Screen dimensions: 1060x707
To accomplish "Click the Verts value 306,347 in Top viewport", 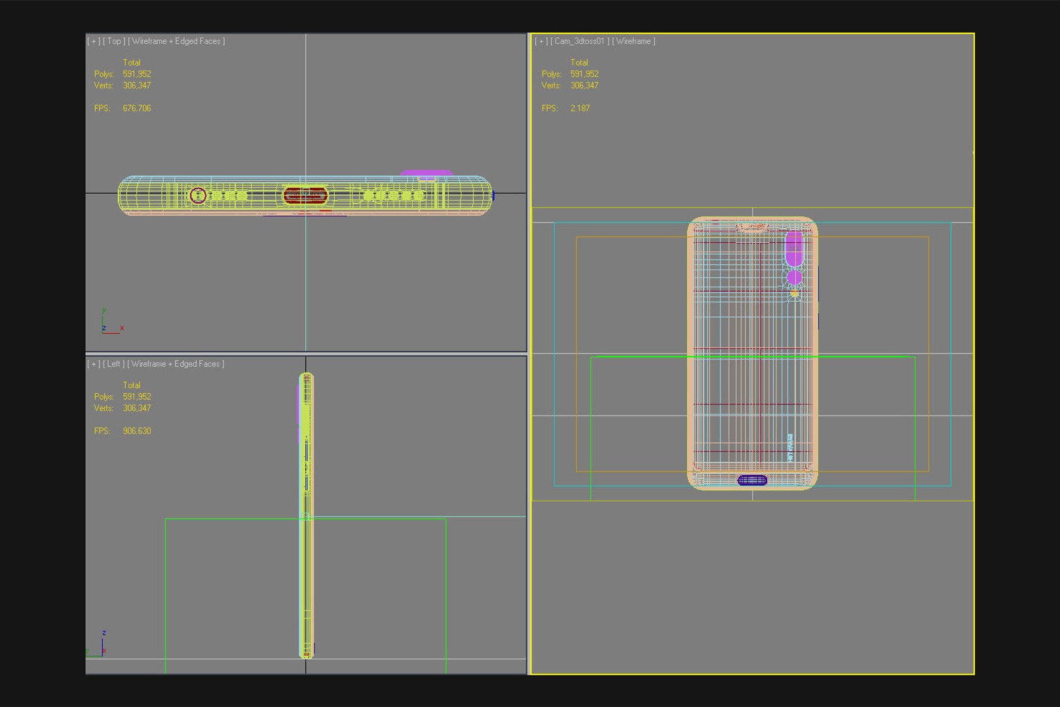I will point(137,85).
